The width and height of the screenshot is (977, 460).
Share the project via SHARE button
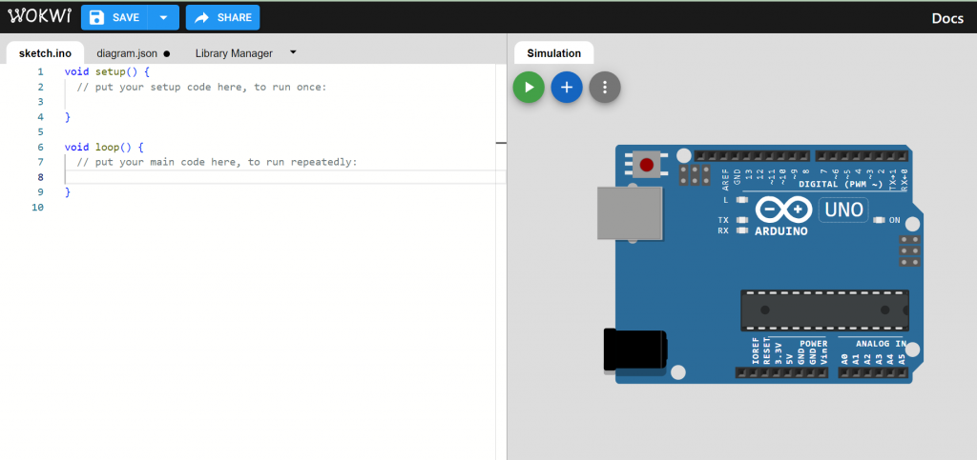tap(222, 17)
